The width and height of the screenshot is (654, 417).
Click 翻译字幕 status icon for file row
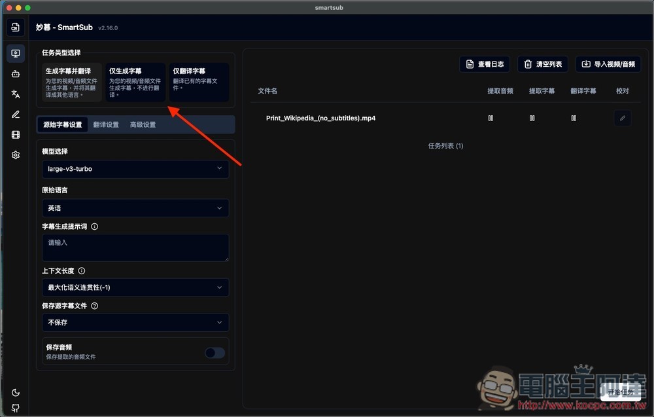pos(574,118)
